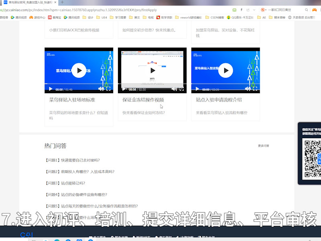Open fullscreen for 站点入驻申请流程介绍 video
321x241 pixels.
click(x=255, y=89)
